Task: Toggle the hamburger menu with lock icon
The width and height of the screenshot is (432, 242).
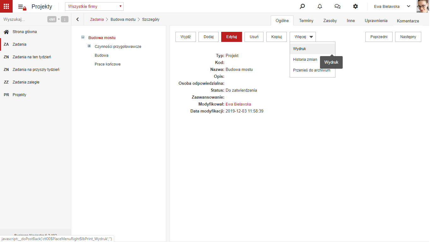Action: pos(22,7)
